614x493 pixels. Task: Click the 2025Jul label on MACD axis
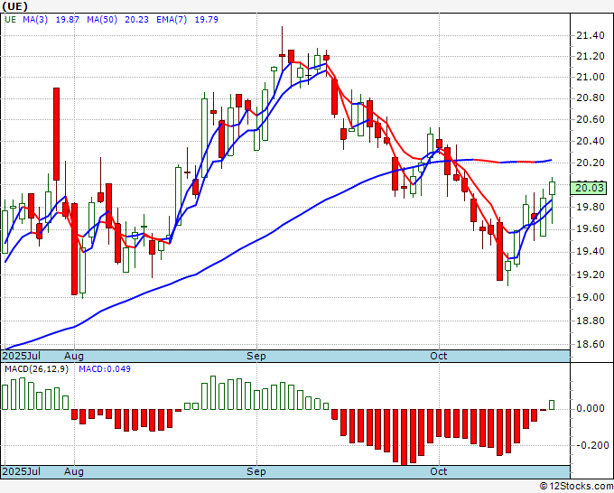coord(21,471)
